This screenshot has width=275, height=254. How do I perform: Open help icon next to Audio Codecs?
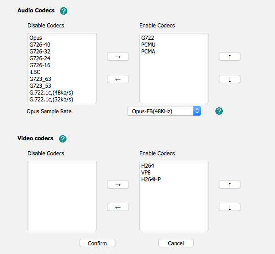[64, 11]
